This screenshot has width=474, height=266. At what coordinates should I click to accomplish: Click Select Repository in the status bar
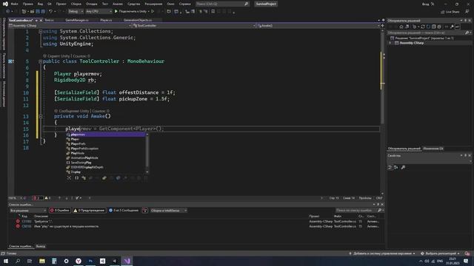(440, 253)
